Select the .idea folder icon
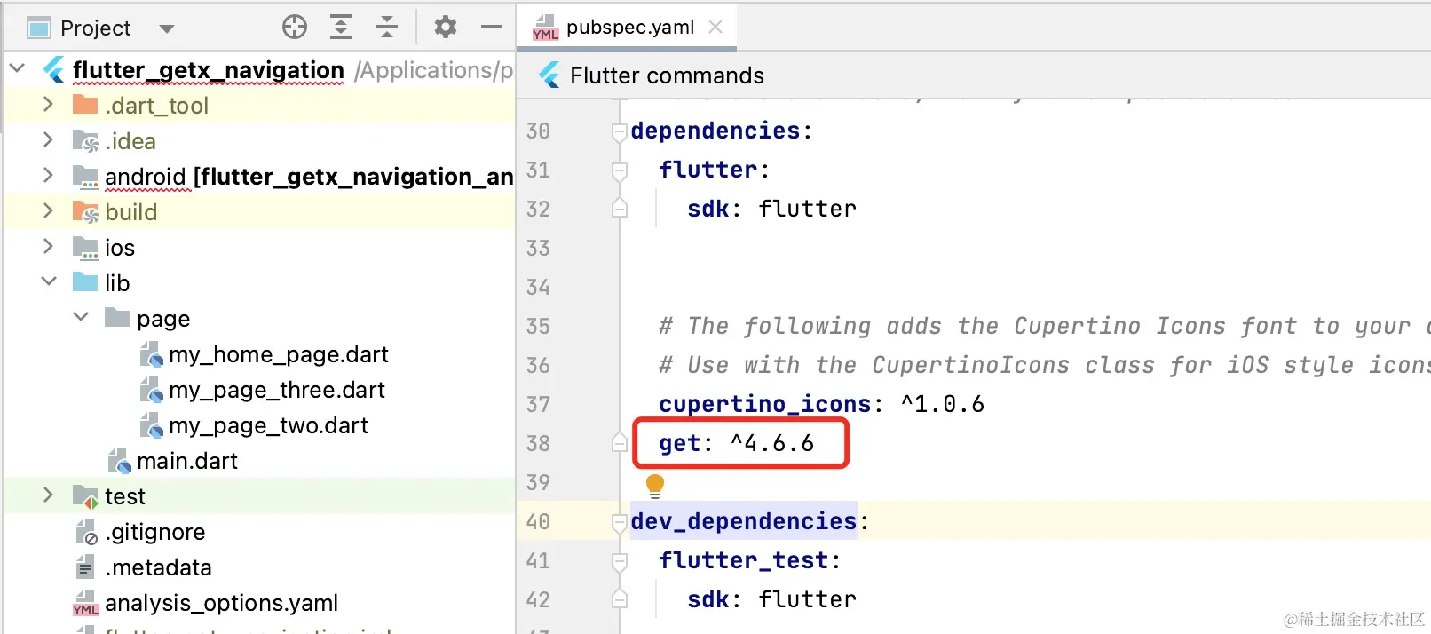The height and width of the screenshot is (634, 1431). pyautogui.click(x=85, y=140)
